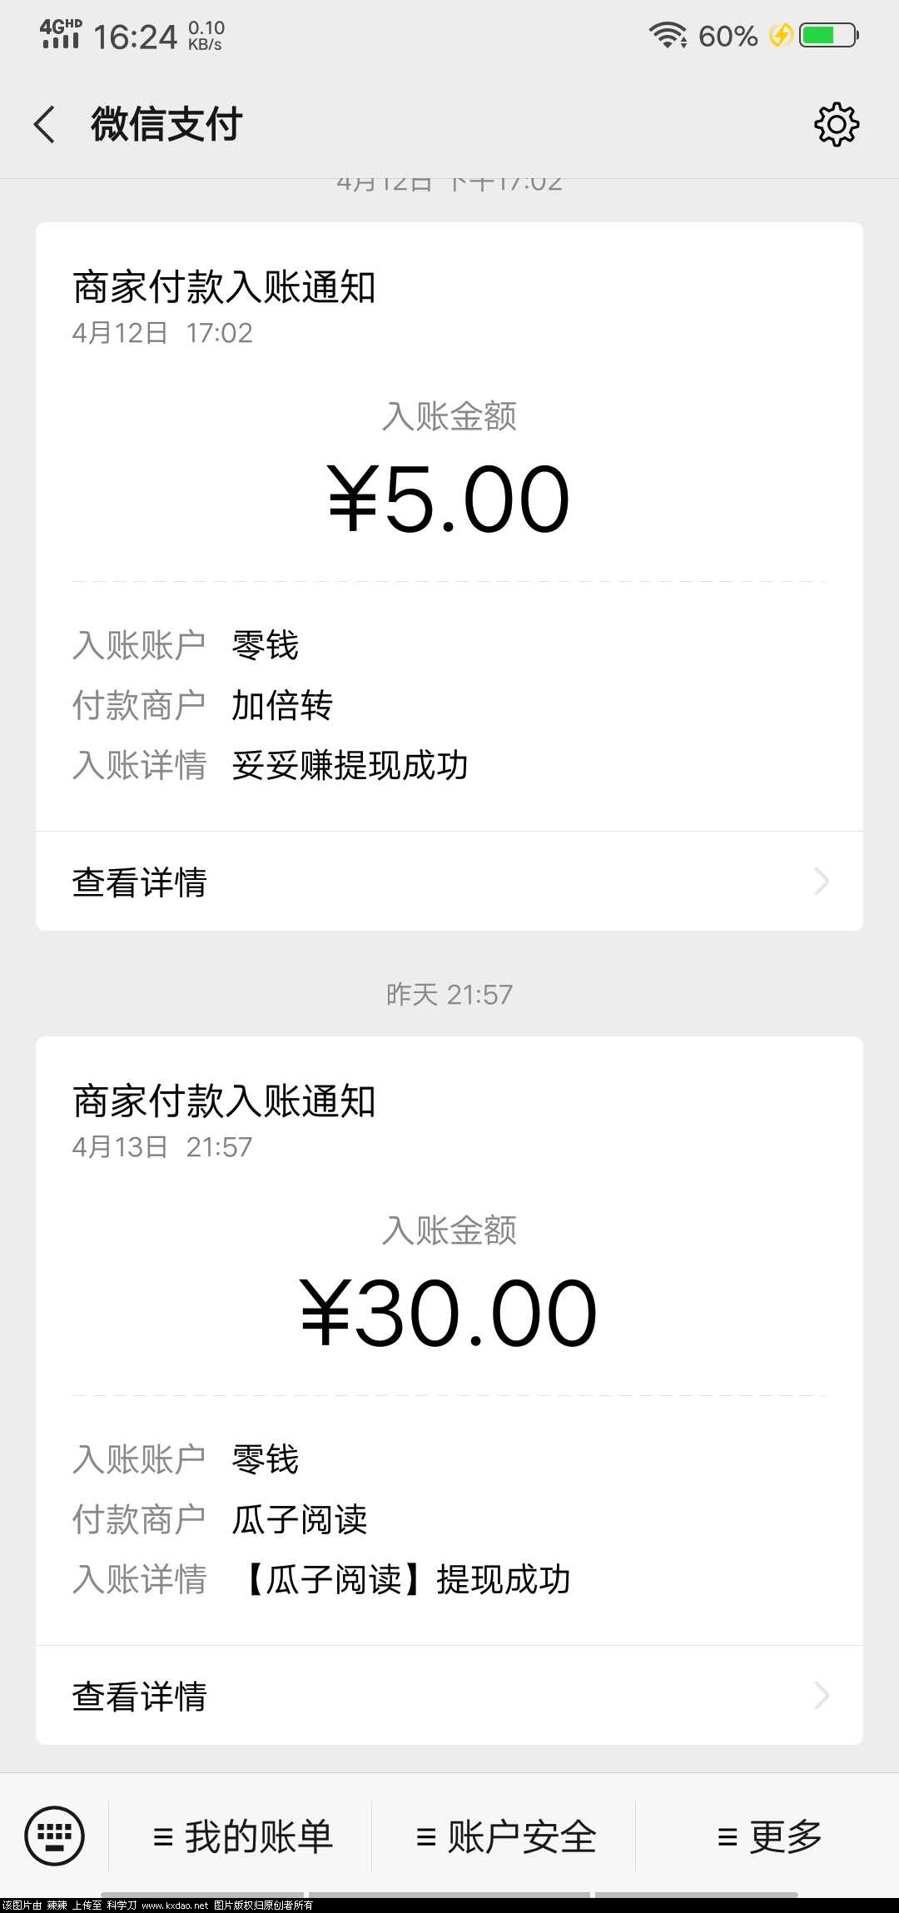Tap chevron in the 加倍转 payment card
This screenshot has width=899, height=1913.
coord(822,881)
